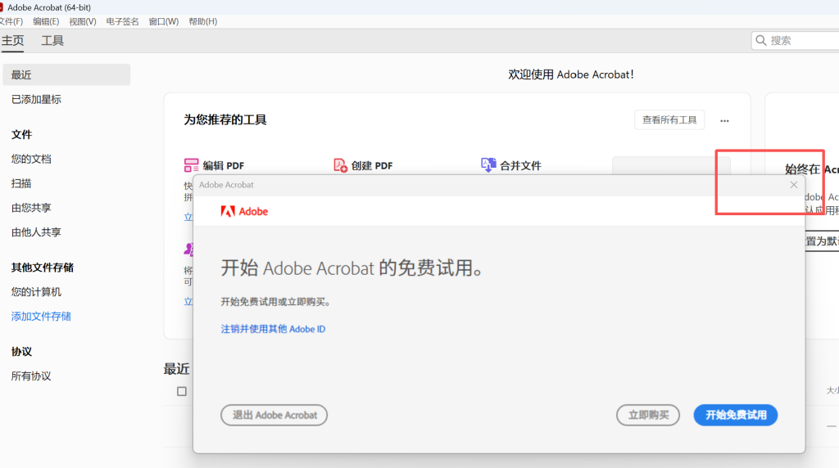Select 已添加星标 in the sidebar

pos(36,99)
